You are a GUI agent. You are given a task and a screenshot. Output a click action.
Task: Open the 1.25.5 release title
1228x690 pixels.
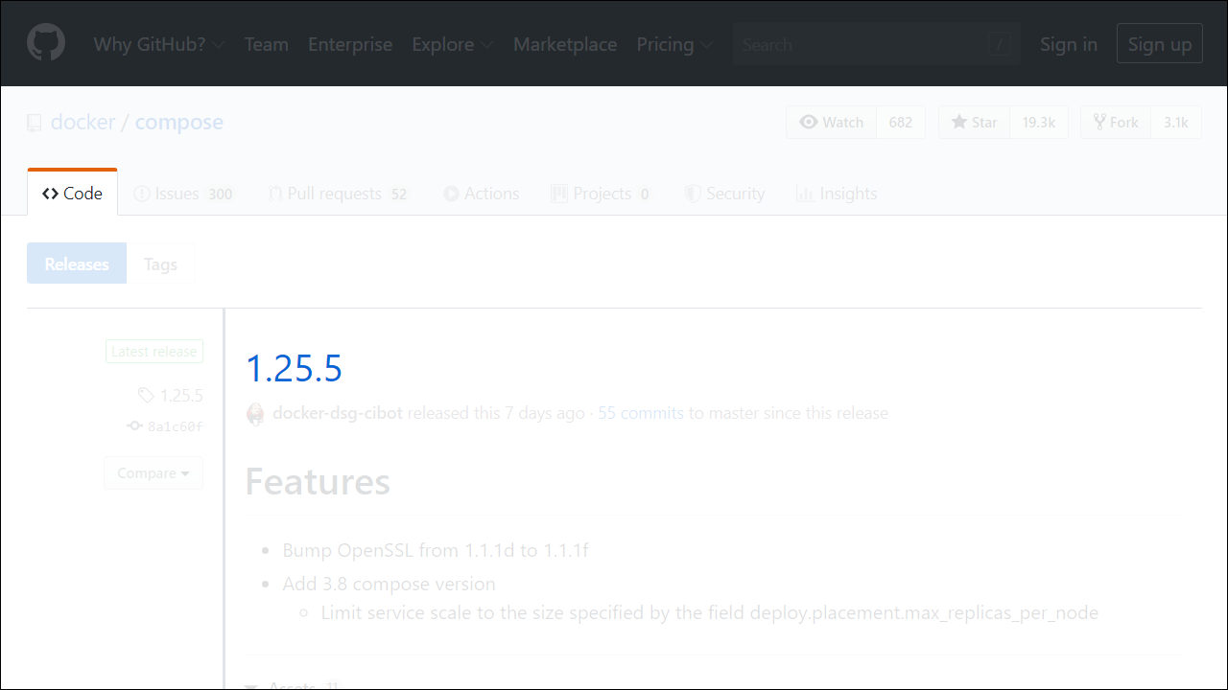294,368
